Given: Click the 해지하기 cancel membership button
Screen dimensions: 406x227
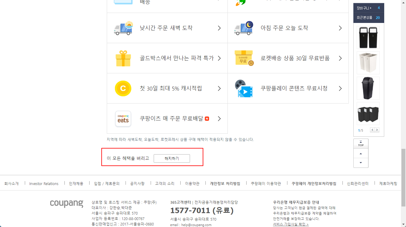Looking at the screenshot, I should [172, 158].
